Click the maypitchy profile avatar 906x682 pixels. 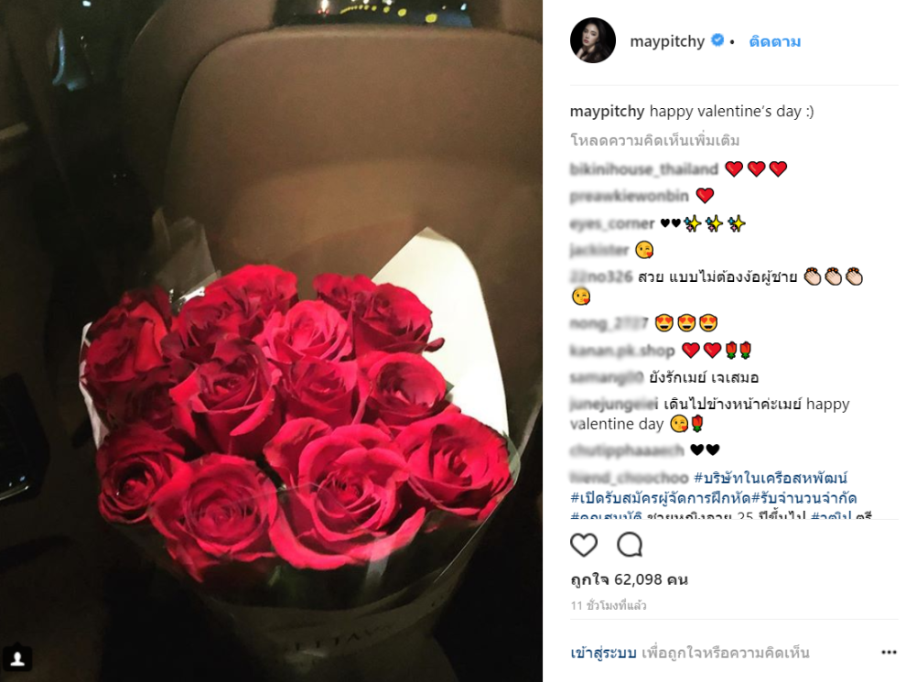(x=593, y=40)
